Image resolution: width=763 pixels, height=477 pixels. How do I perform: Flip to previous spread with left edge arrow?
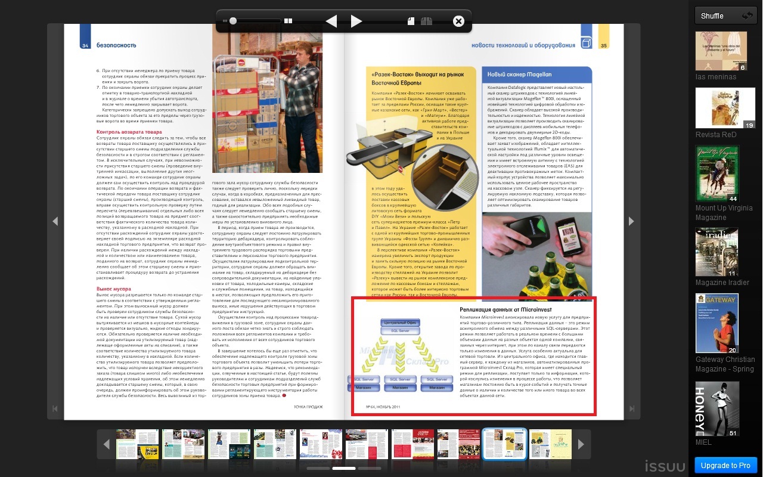tap(55, 221)
